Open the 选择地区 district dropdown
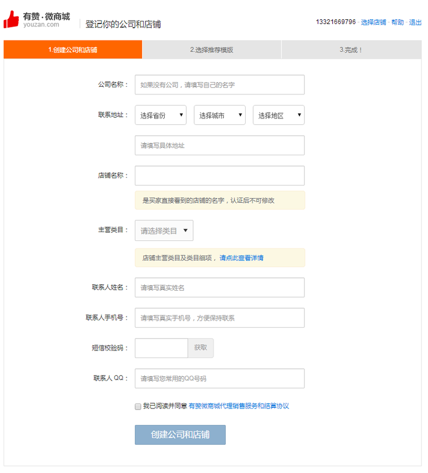Viewport: 428px width, 473px height. pyautogui.click(x=278, y=115)
